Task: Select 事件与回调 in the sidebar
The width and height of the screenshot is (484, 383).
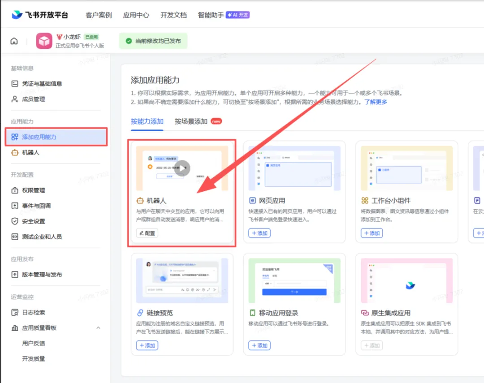Action: tap(36, 206)
